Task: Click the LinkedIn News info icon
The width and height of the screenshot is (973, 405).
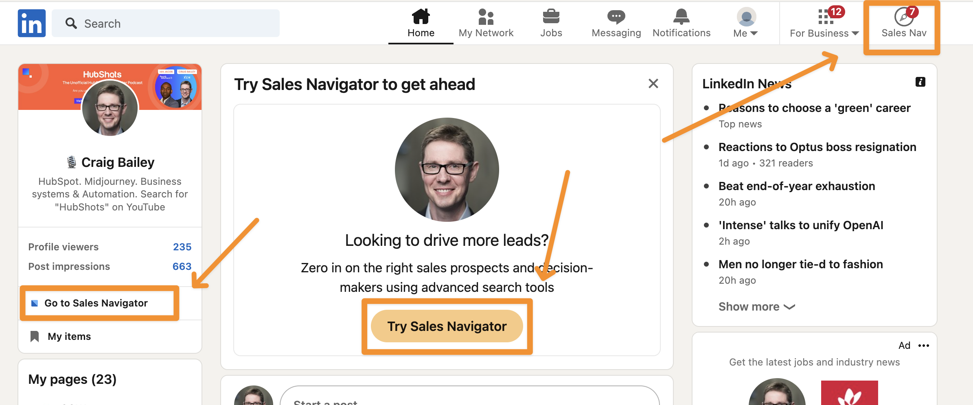Action: click(920, 82)
